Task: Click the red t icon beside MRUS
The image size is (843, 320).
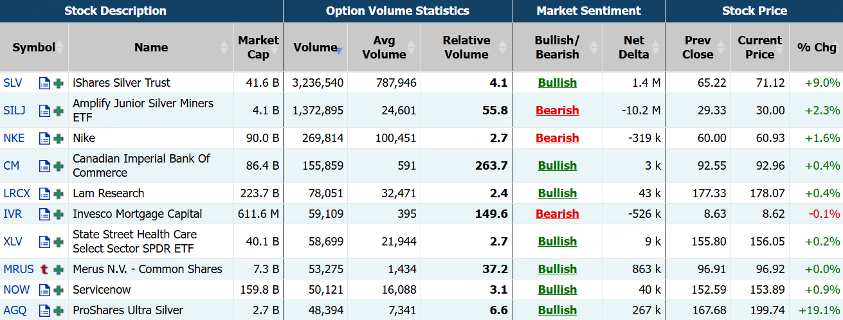Action: [x=44, y=270]
